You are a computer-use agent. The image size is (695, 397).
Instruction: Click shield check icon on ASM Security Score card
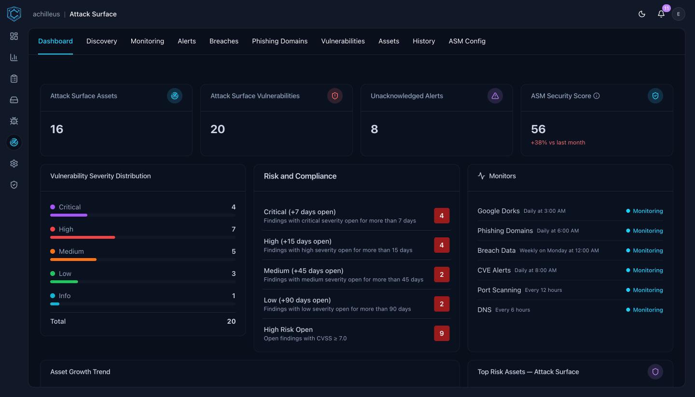(x=655, y=96)
